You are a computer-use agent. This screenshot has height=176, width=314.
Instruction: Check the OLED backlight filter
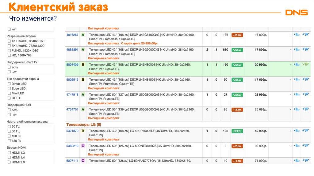coord(9,98)
